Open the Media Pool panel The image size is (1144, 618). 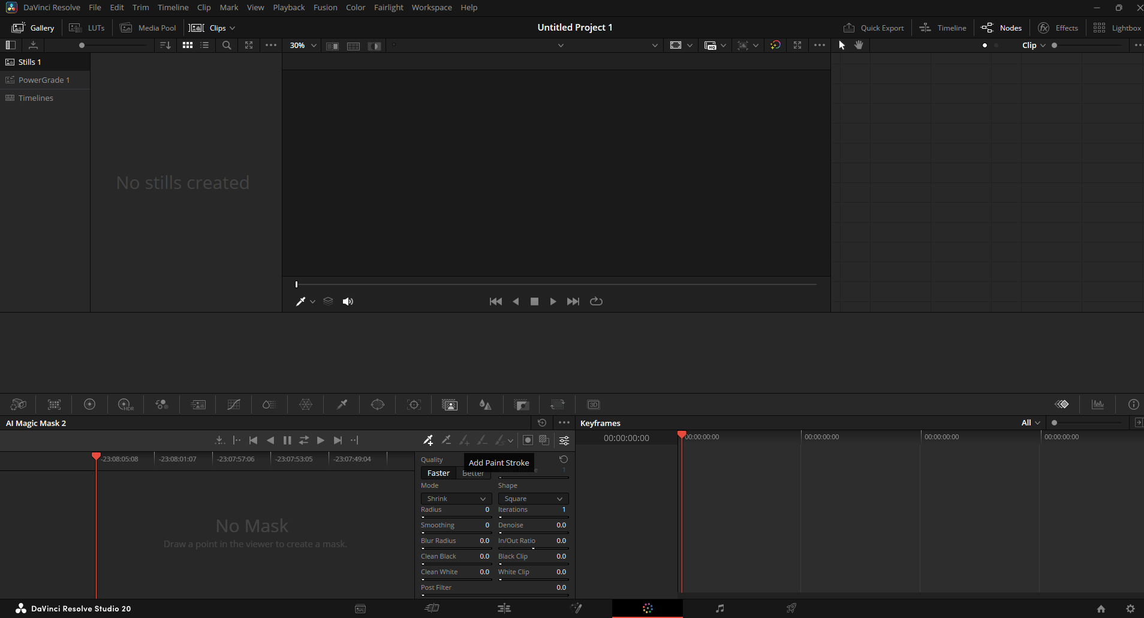pos(148,28)
